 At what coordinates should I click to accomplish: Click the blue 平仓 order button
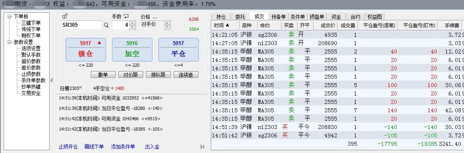(178, 50)
